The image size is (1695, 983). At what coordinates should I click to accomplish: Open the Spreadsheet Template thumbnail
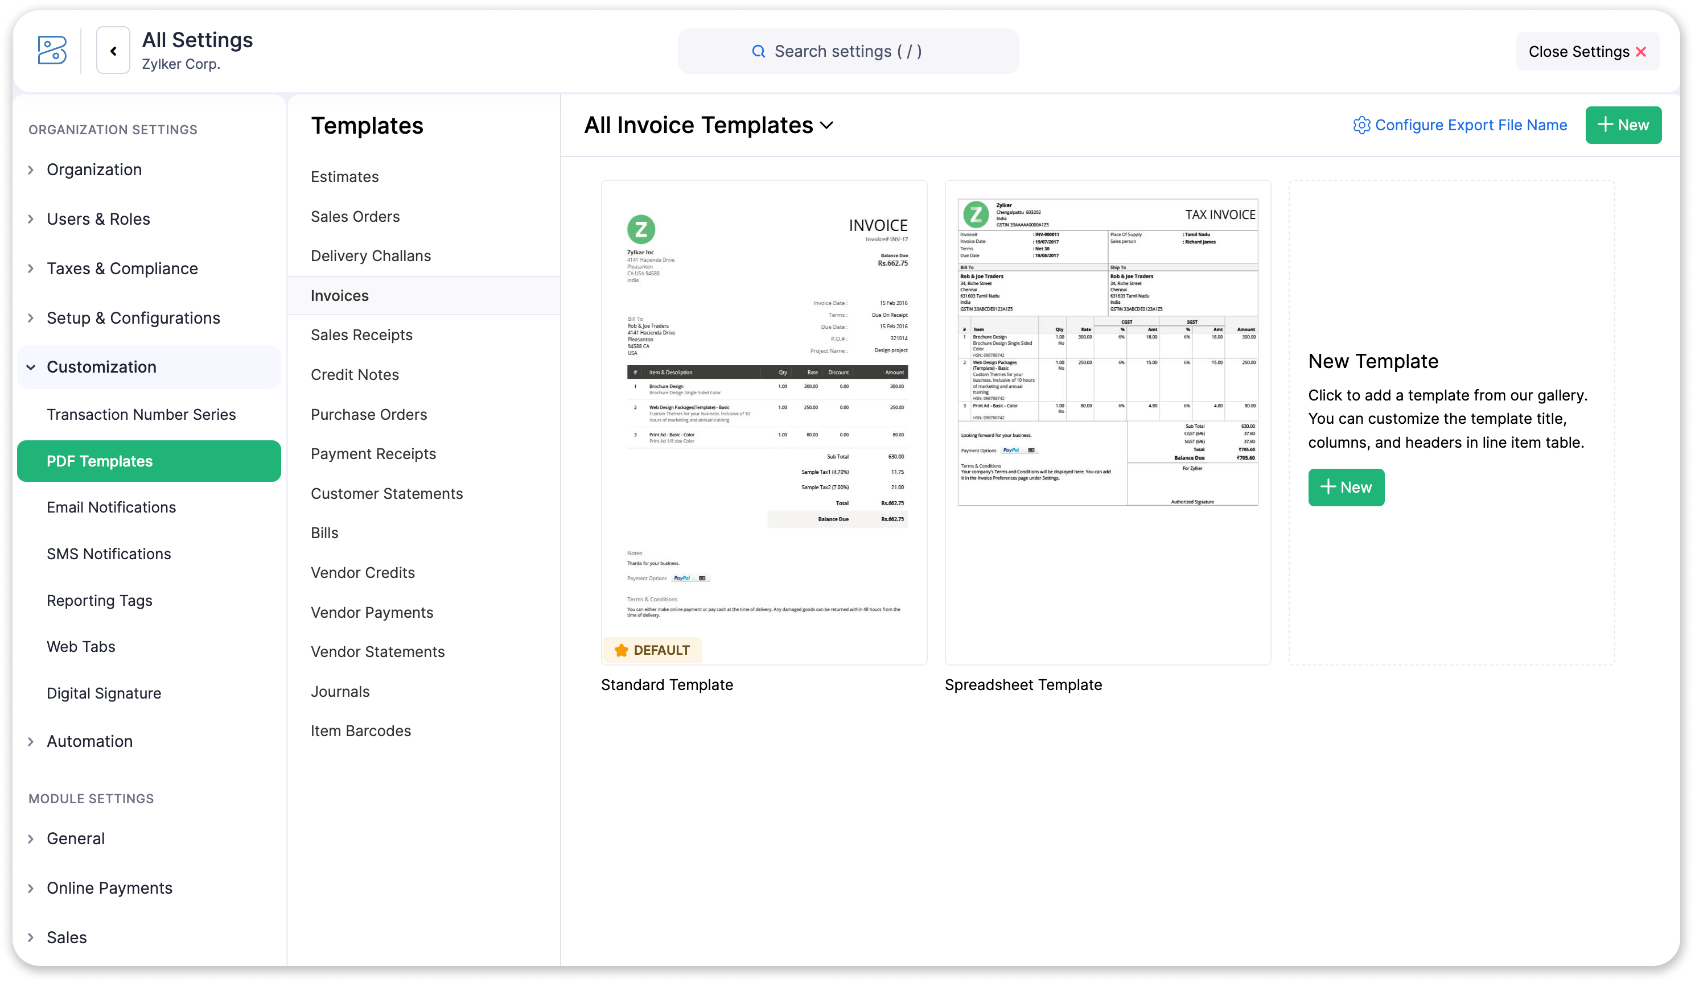[x=1107, y=422]
